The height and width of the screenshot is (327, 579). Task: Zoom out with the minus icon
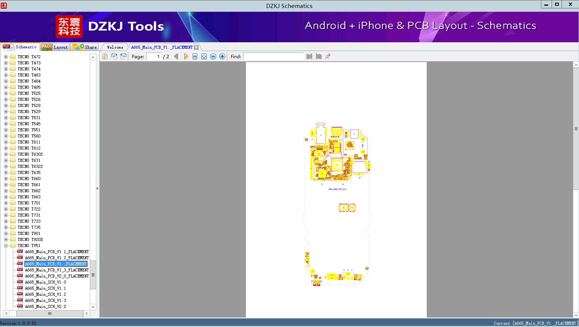pyautogui.click(x=213, y=56)
